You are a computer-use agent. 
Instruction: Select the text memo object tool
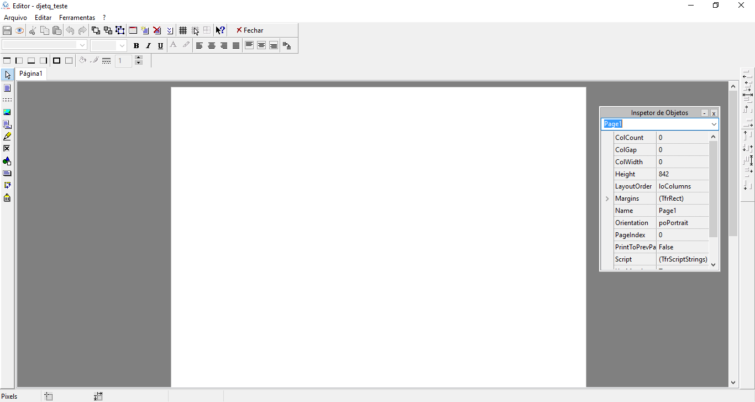[7, 88]
